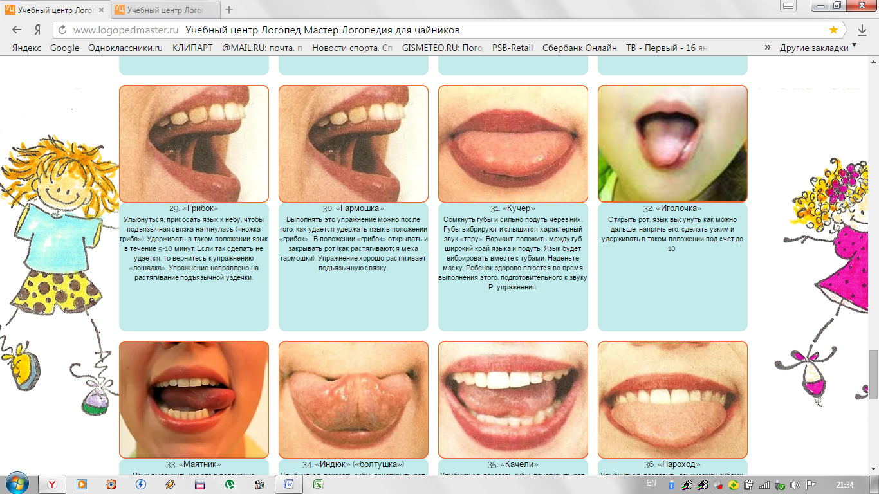Open the network signal tray icon

[x=764, y=484]
